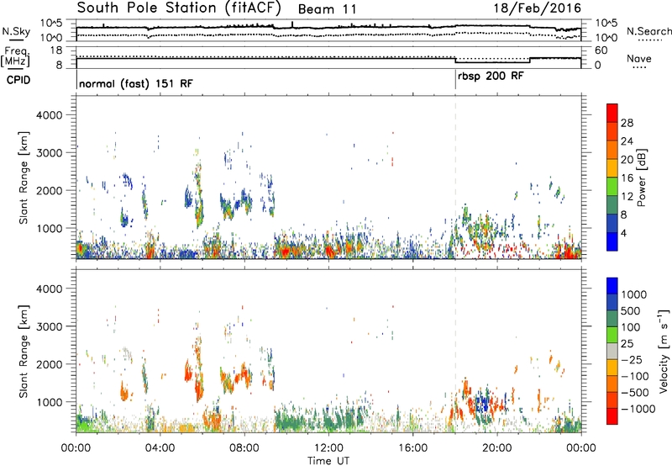The height and width of the screenshot is (466, 672).
Task: Click the '12:00' time tick label
Action: coord(328,448)
